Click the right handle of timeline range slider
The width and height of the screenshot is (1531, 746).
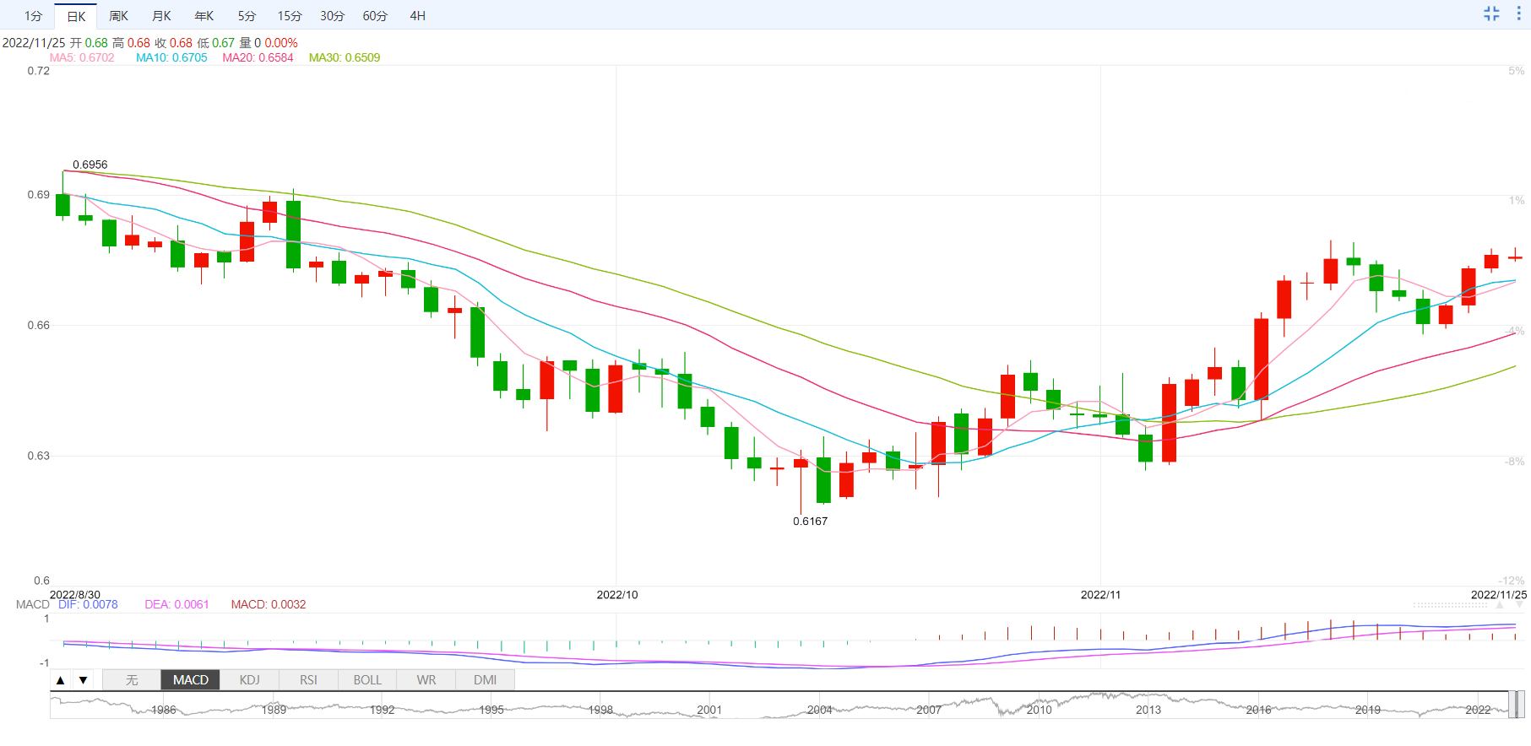point(1520,705)
